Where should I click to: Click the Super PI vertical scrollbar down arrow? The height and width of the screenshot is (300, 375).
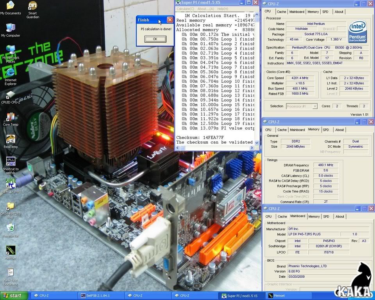tap(257, 143)
